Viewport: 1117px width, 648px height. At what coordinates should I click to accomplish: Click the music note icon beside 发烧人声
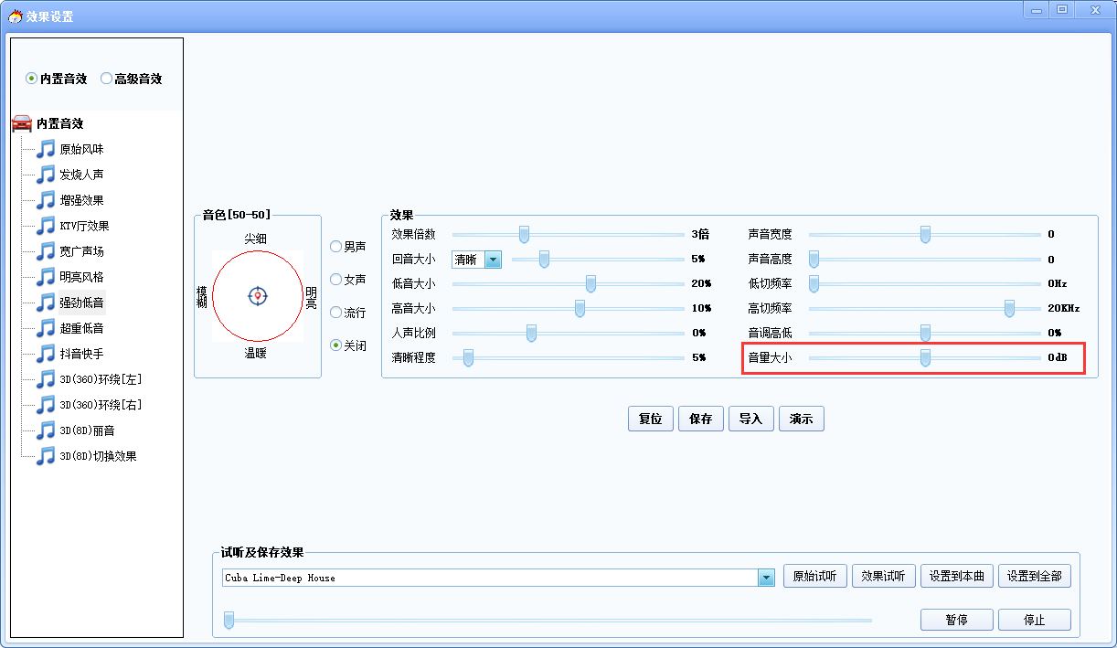46,175
